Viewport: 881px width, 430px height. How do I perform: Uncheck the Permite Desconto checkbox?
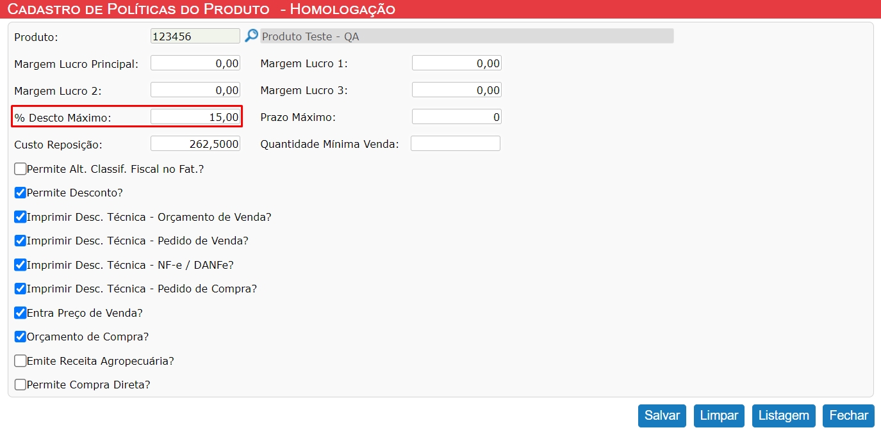click(21, 193)
